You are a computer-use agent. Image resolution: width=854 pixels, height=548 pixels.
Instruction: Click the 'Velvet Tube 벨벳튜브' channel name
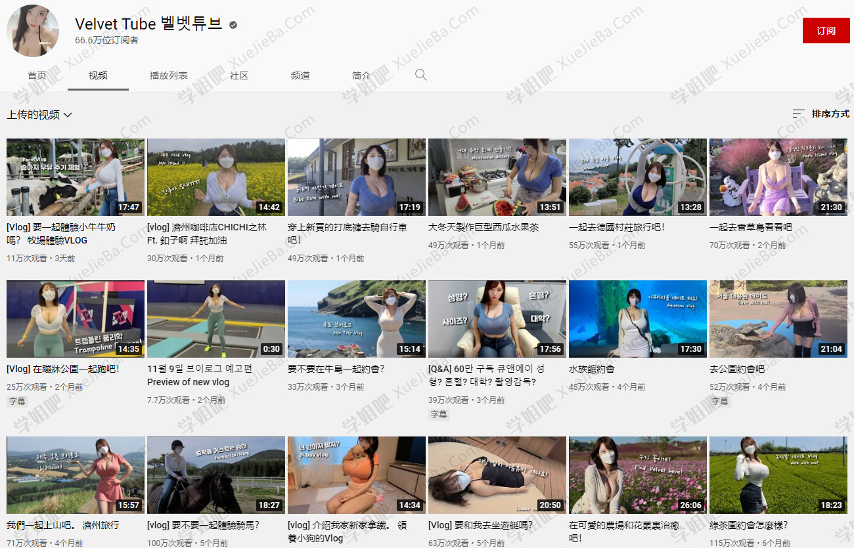tap(148, 24)
